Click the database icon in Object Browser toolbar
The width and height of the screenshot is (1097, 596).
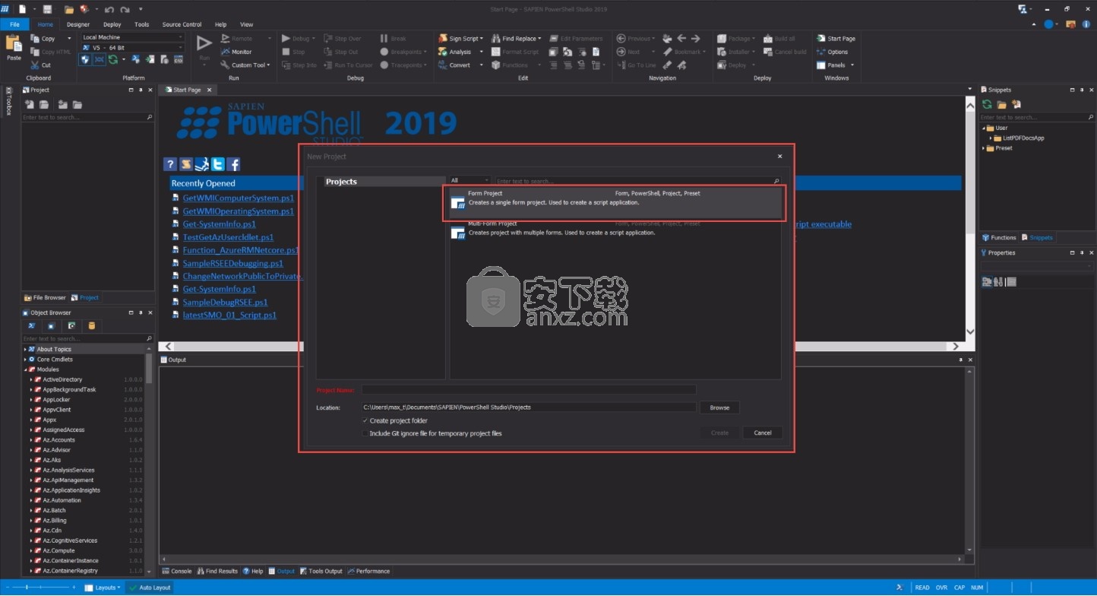92,325
